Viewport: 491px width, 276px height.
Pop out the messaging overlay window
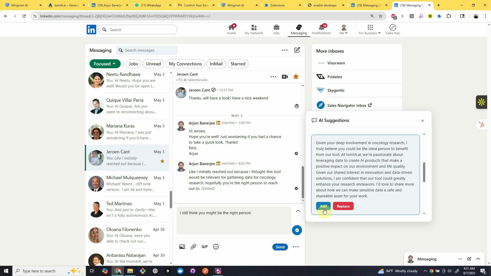tap(469, 259)
